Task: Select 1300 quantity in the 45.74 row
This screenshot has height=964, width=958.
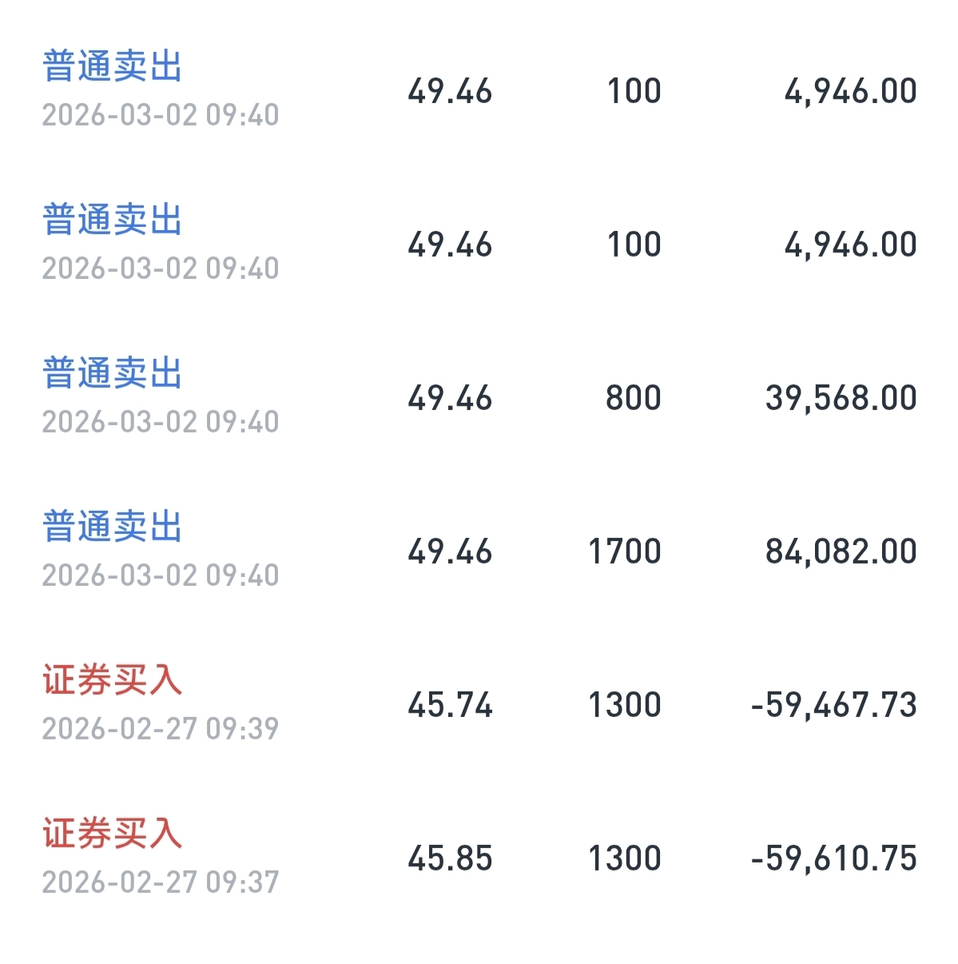Action: click(x=624, y=705)
